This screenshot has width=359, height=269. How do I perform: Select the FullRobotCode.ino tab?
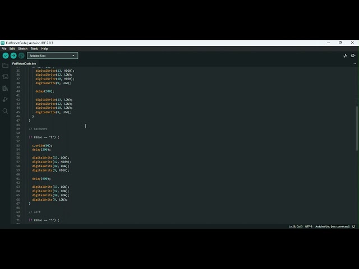click(24, 63)
